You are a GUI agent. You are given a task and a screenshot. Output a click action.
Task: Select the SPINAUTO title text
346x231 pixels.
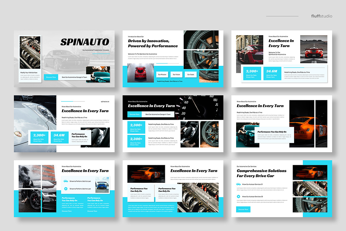(85, 42)
